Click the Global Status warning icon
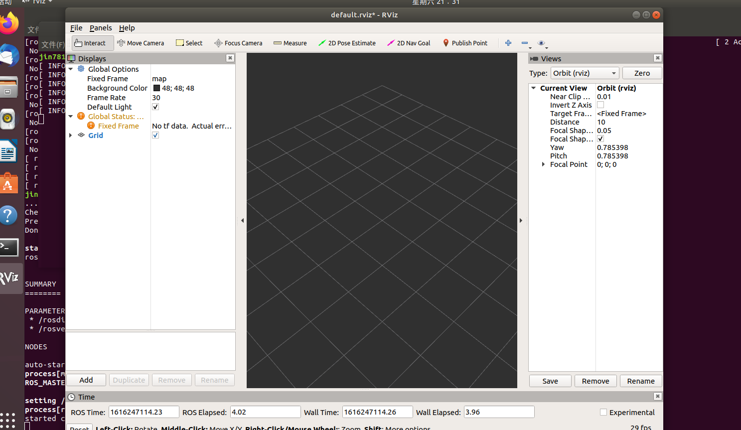The image size is (741, 430). click(x=81, y=116)
